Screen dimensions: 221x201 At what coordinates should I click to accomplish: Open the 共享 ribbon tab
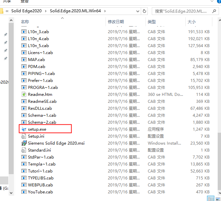point(7,1)
